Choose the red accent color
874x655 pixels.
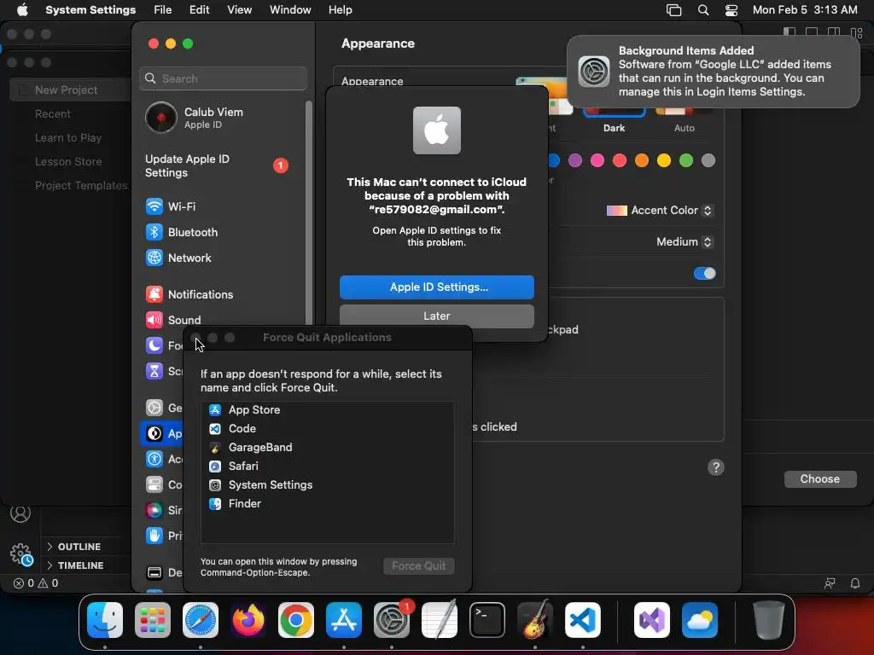[620, 161]
